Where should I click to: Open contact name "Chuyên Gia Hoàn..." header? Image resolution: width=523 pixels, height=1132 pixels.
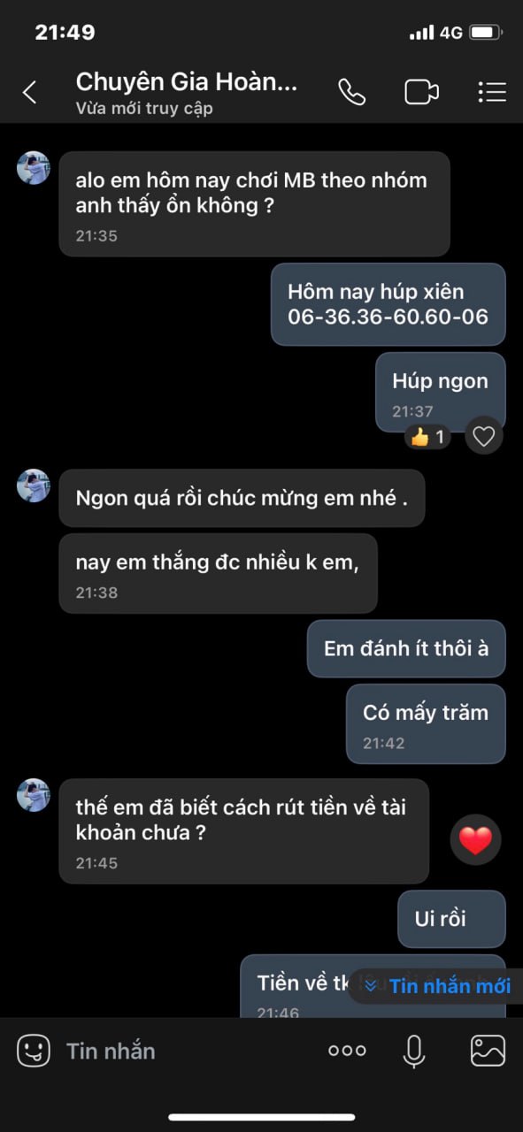coord(187,81)
